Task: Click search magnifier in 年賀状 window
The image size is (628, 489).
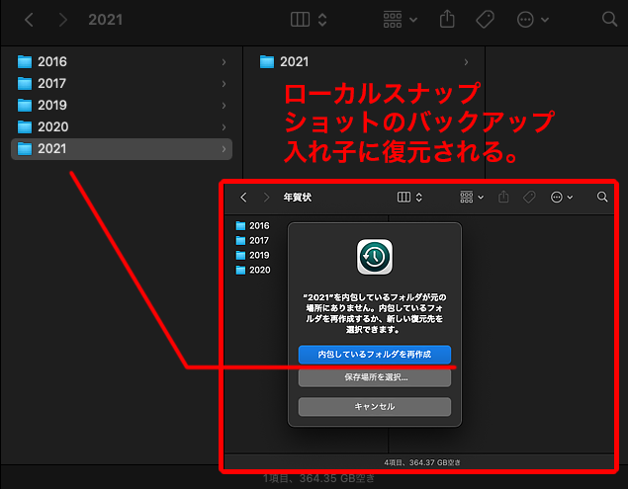Action: pyautogui.click(x=602, y=197)
